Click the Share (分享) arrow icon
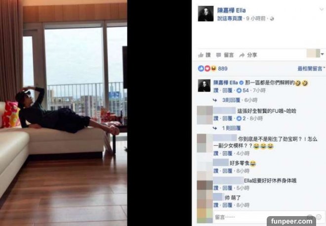This screenshot has height=226, width=326. tap(242, 55)
